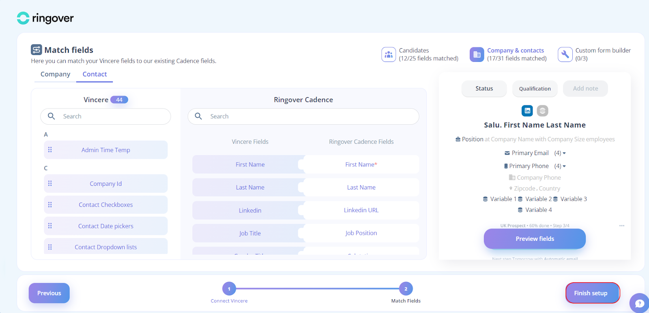This screenshot has width=649, height=313.
Task: Go to step 1 Connect Vincere
Action: (x=229, y=289)
